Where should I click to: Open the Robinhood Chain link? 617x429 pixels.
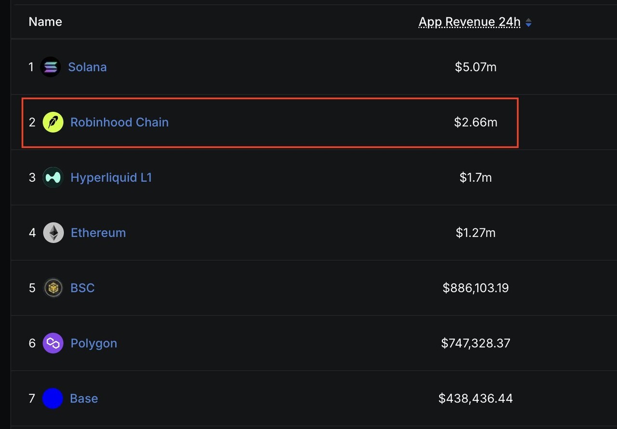(x=120, y=122)
